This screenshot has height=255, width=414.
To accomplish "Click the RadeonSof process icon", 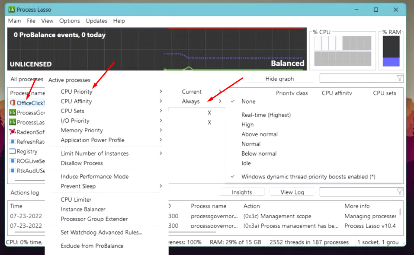I will point(13,131).
